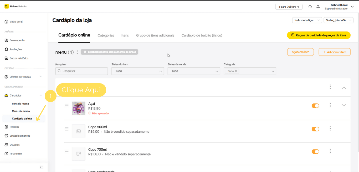The height and width of the screenshot is (172, 359).
Task: Open the Status do item dropdown
Action: [x=137, y=71]
